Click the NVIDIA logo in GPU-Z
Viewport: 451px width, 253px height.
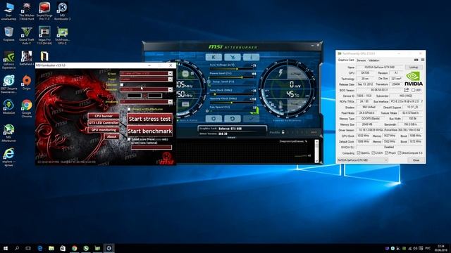[414, 79]
